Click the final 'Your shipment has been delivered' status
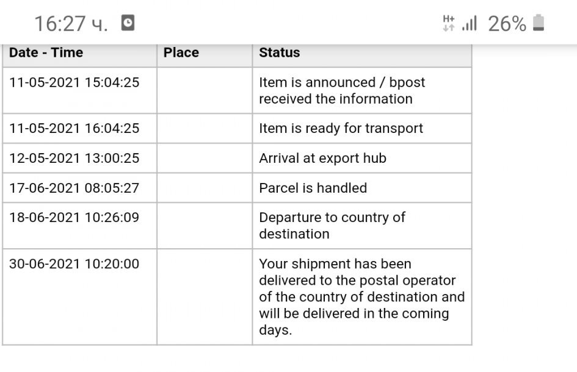 [361, 297]
